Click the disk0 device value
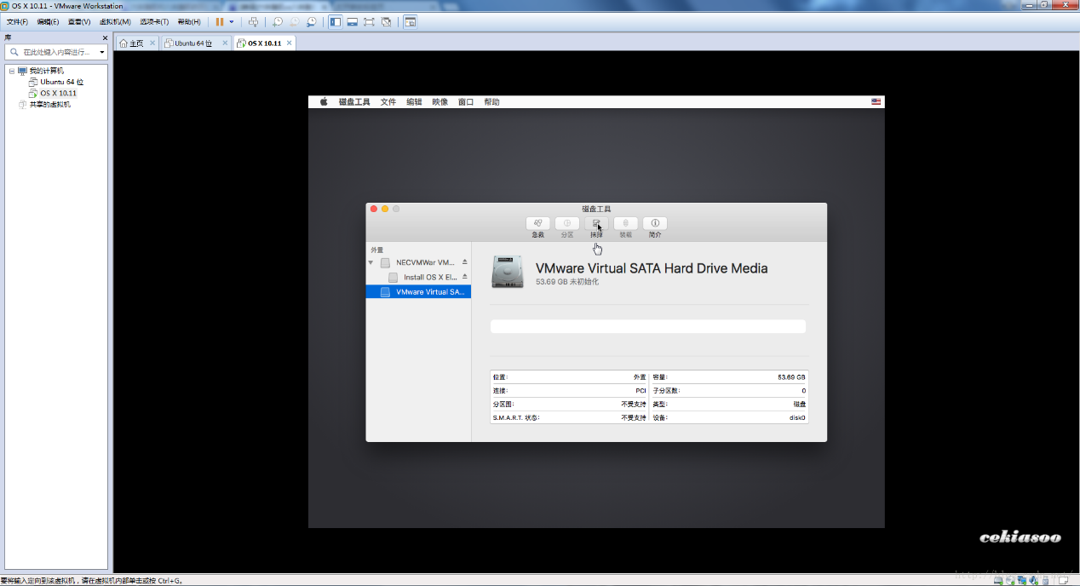This screenshot has height=586, width=1080. tap(797, 417)
